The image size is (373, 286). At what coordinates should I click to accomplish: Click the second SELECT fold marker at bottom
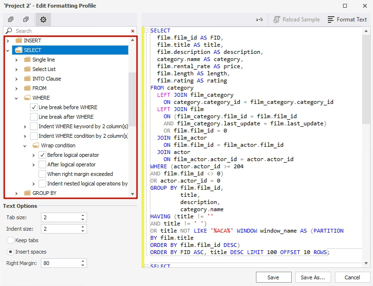(147, 266)
